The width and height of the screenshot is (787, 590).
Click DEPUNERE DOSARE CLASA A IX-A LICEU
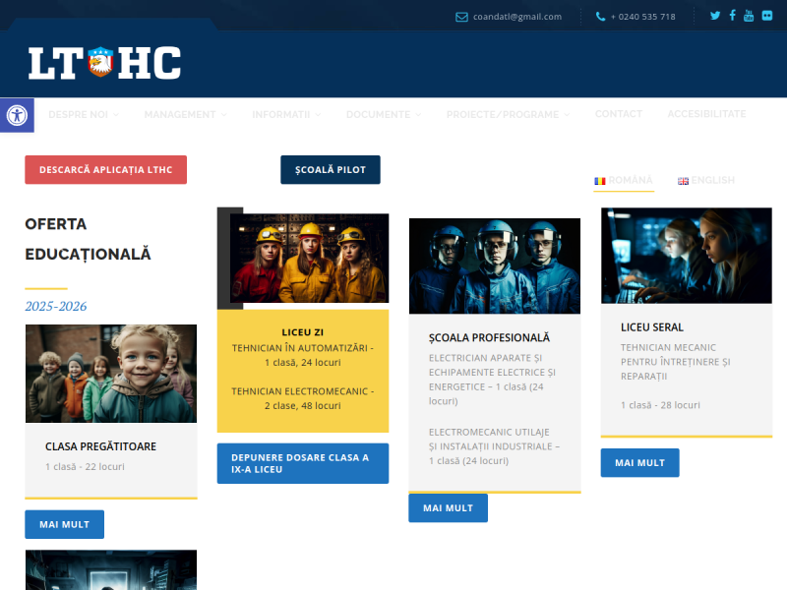[302, 463]
